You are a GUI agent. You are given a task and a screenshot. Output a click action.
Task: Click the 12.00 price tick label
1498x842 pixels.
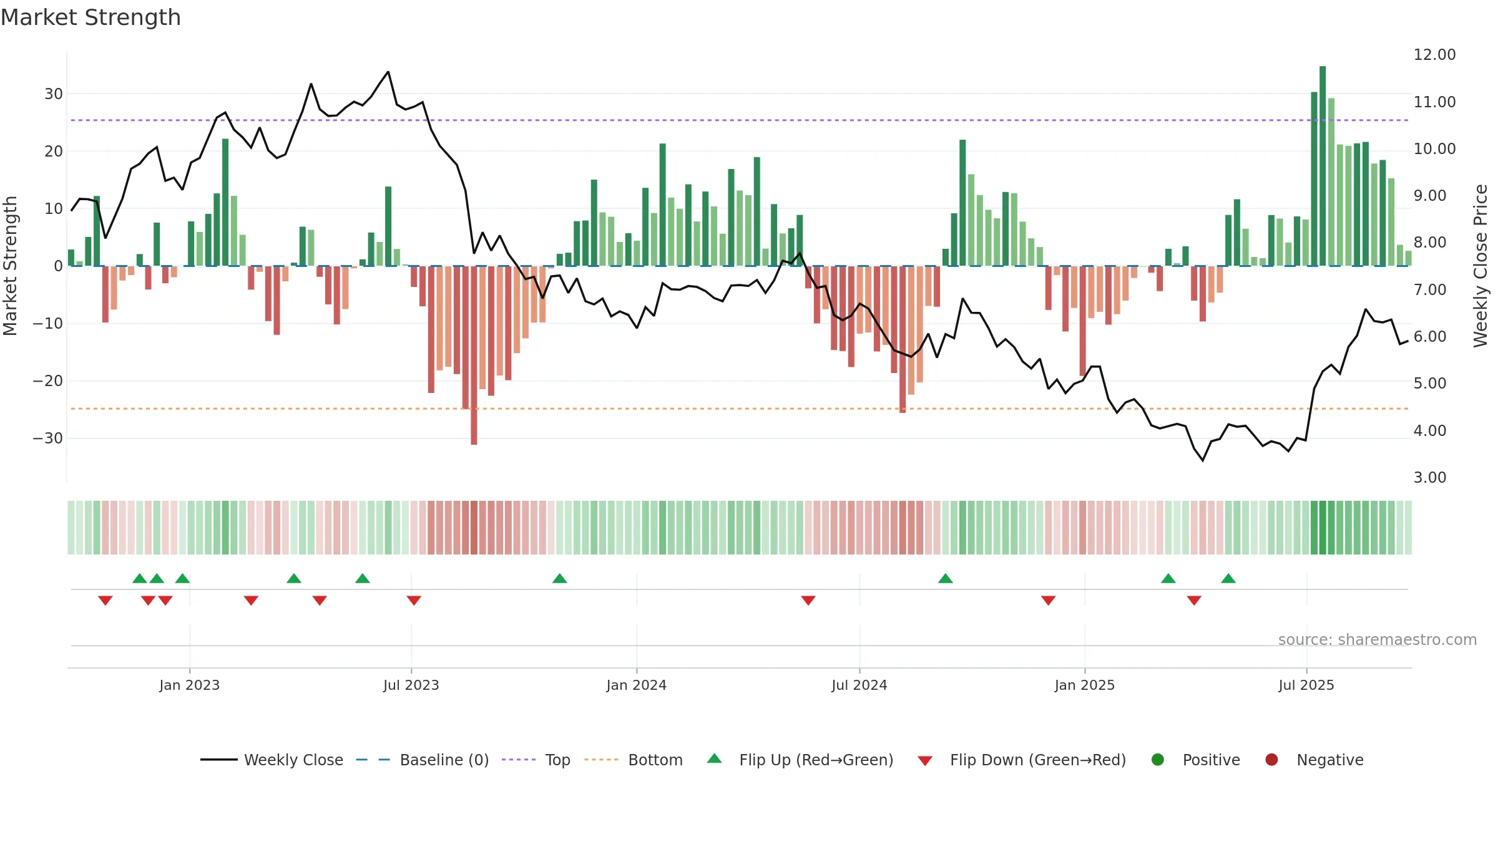point(1434,54)
